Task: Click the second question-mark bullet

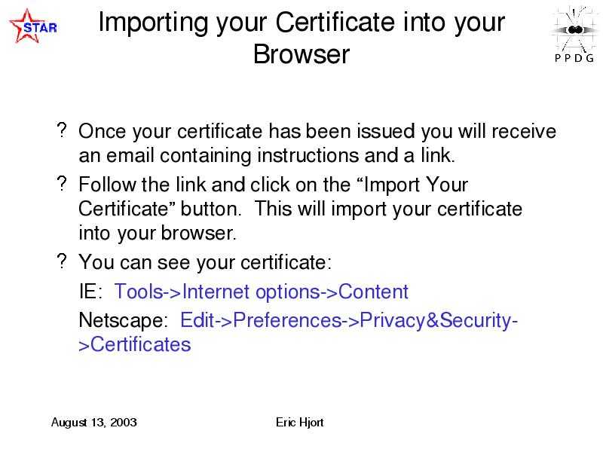Action: [x=62, y=183]
